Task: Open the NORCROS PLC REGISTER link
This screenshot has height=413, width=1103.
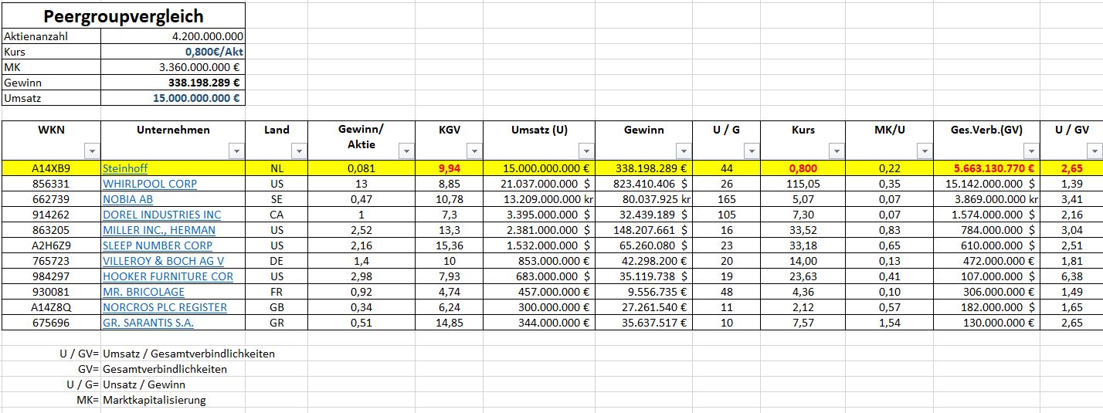Action: [x=165, y=307]
